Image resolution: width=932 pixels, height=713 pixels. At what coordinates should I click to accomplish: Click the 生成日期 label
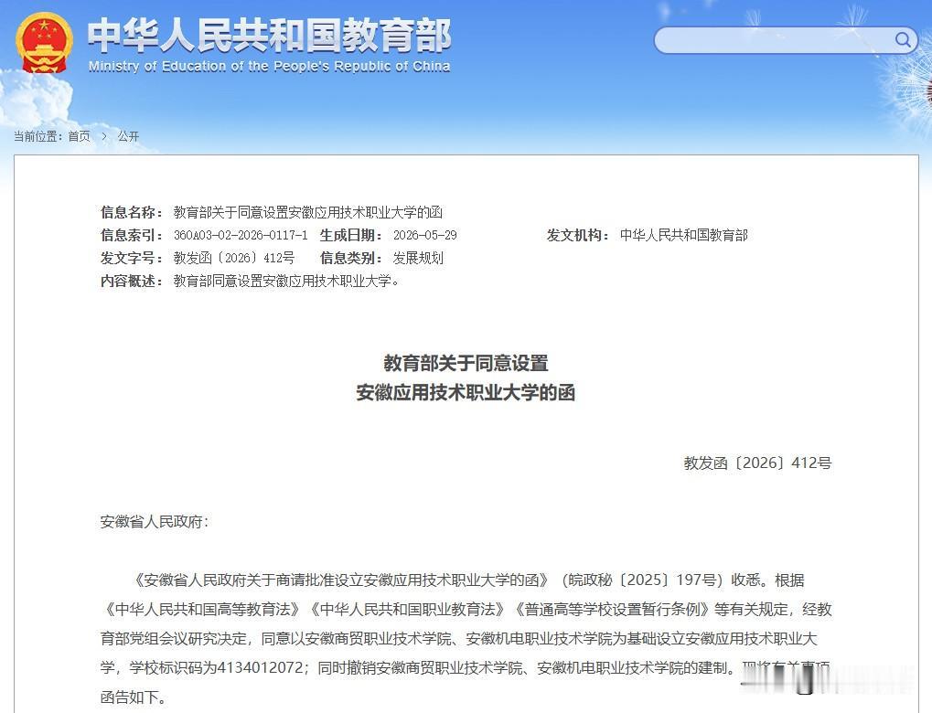(x=350, y=235)
